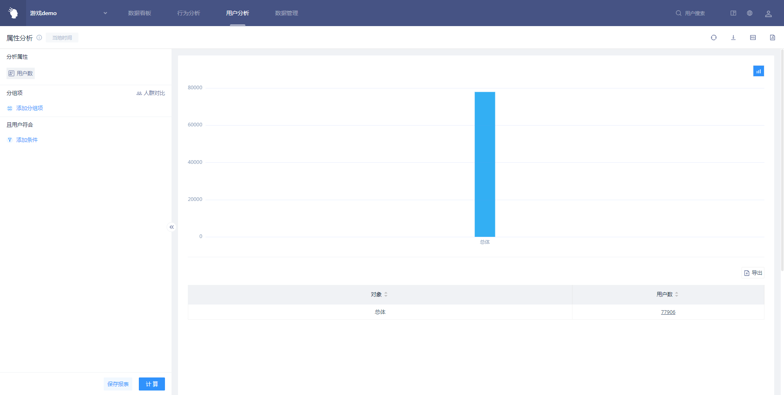Open the SQL view icon
This screenshot has height=395, width=784.
[x=753, y=38]
